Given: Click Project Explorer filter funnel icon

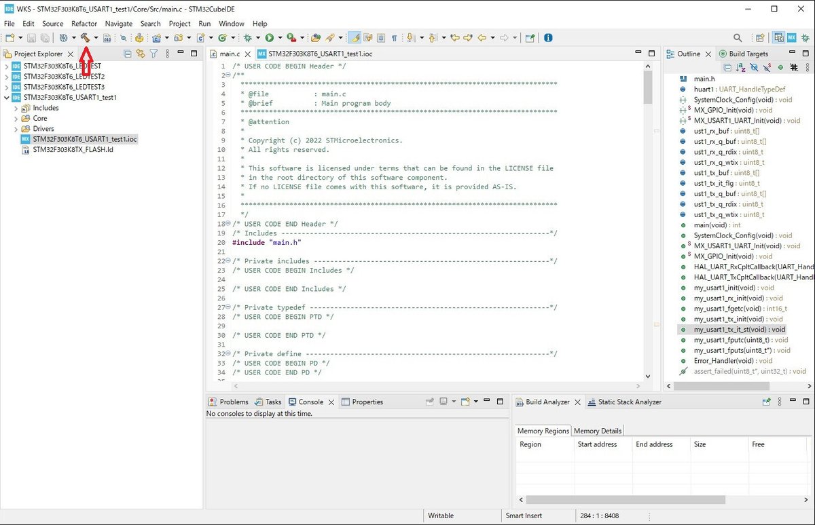Looking at the screenshot, I should 154,54.
